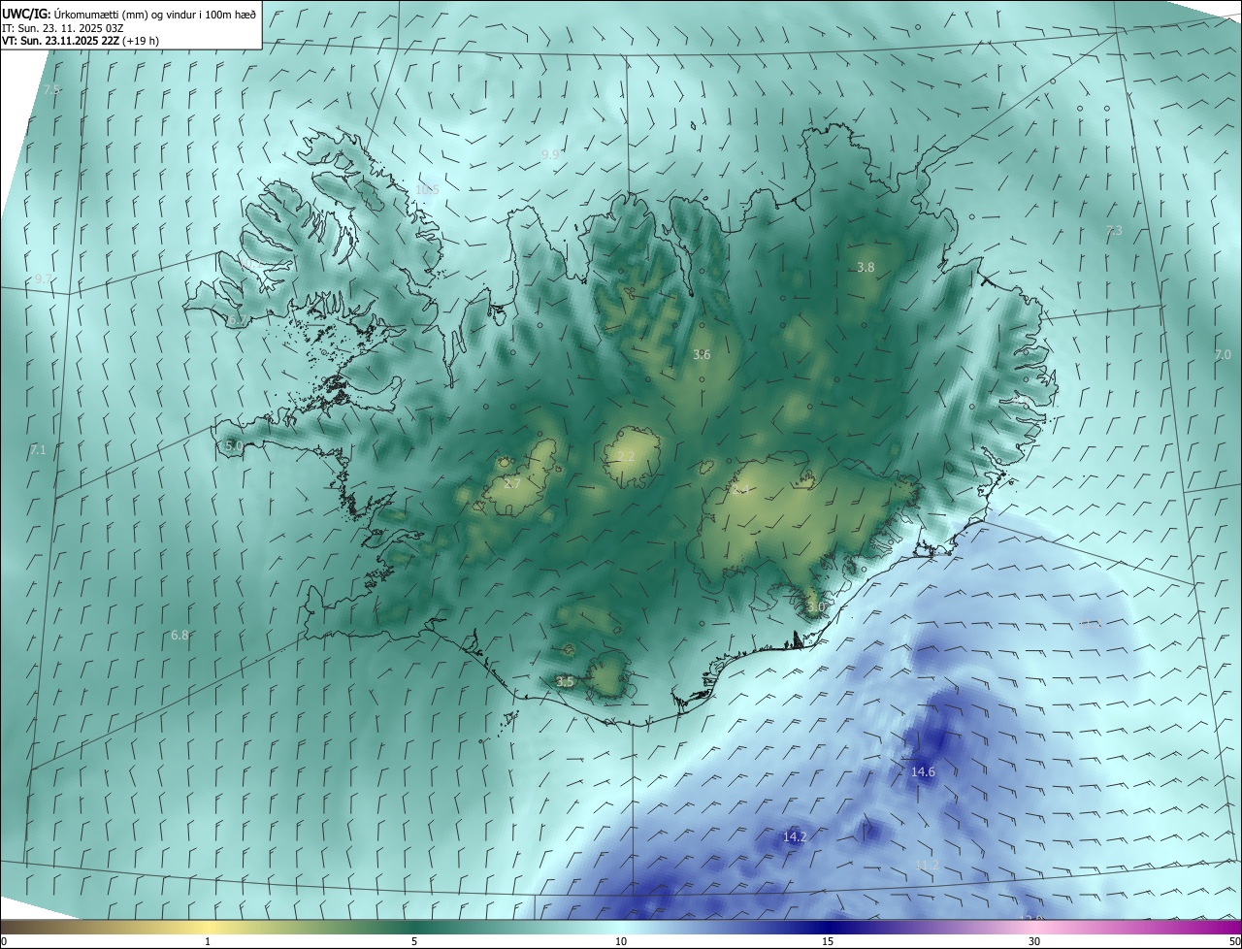Click the 3.6 value in north-central Iceland
Viewport: 1242px width, 949px height.
[x=702, y=355]
